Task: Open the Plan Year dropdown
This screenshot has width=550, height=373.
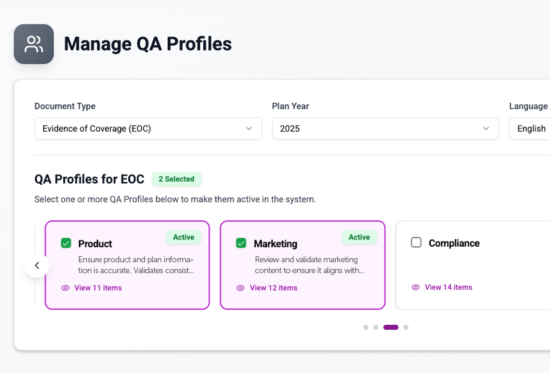Action: click(385, 128)
